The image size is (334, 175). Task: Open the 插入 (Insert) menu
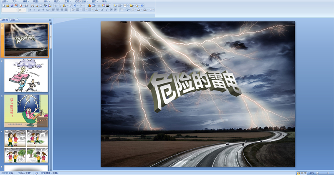pos(46,1)
